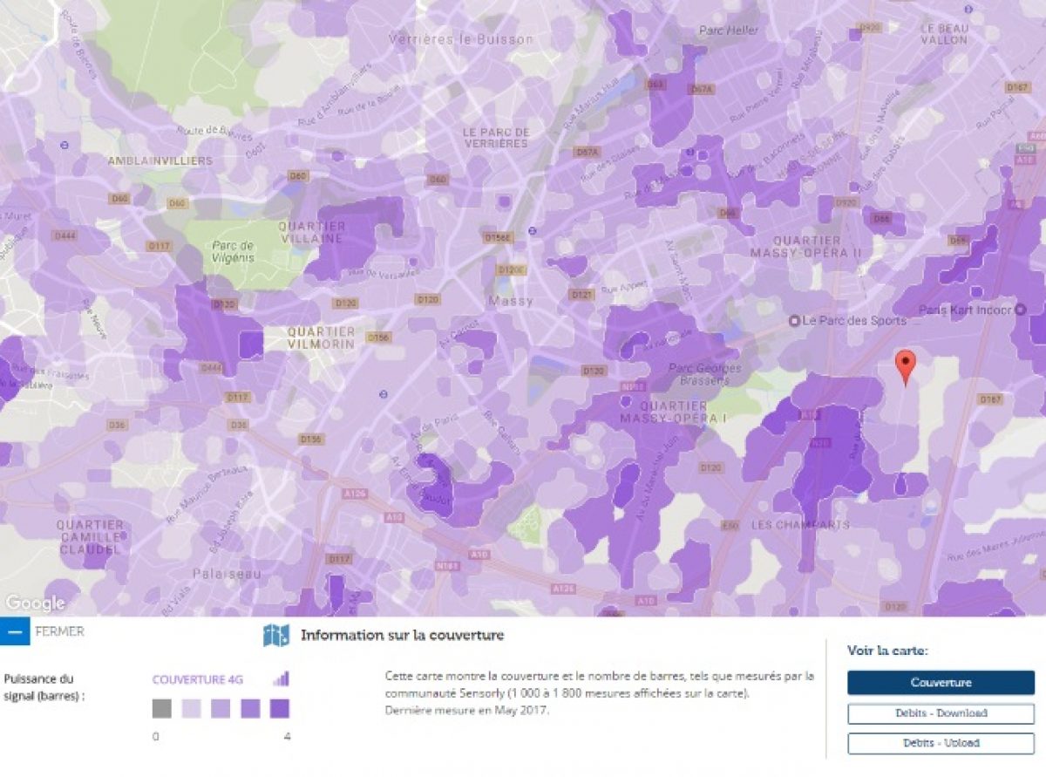Click the middle purple legend swatch
1046x777 pixels.
click(221, 708)
